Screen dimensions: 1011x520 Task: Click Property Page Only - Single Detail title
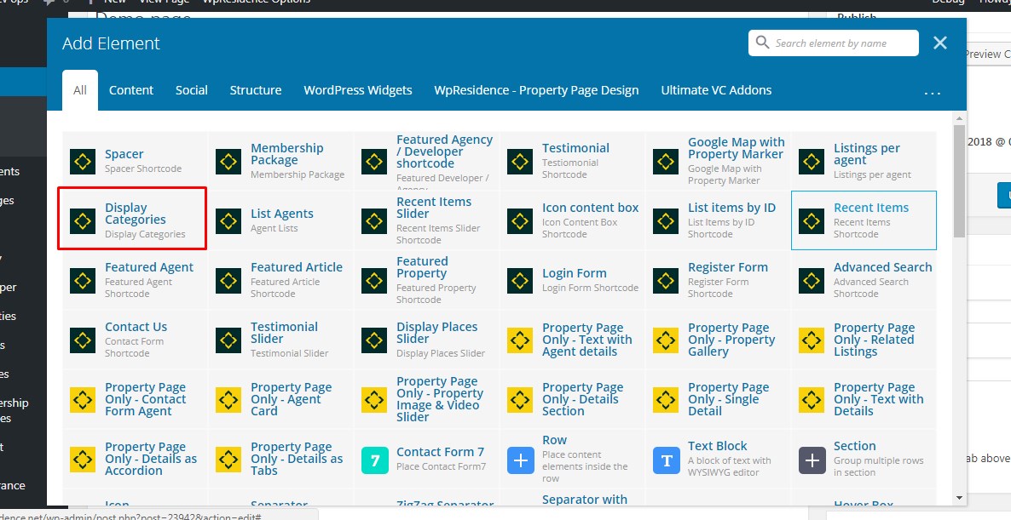tap(729, 399)
